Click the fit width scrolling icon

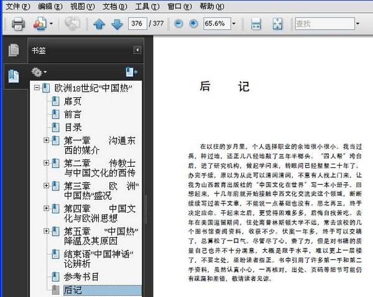point(256,24)
